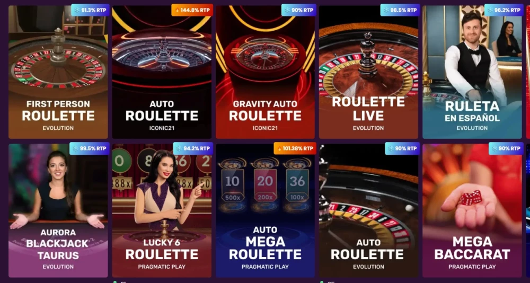
Task: Launch Gravity Auto Roulette game
Action: tap(265, 72)
